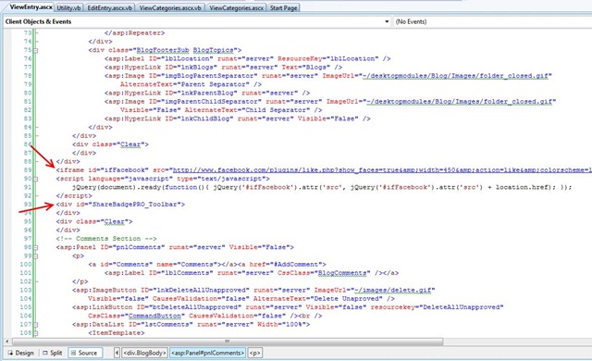Click the asp:HyperLink ID="lnkParentBlog" line
Image resolution: width=592 pixels, height=361 pixels.
207,93
